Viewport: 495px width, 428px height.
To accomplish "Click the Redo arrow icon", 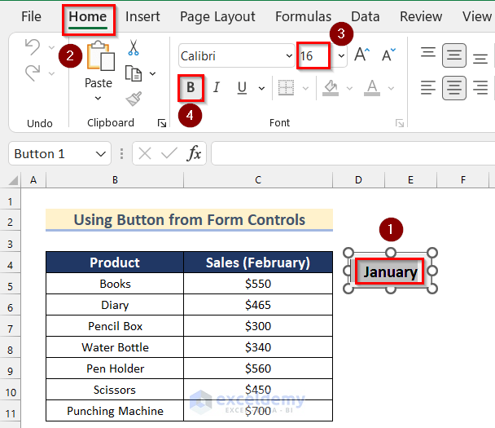I will [x=33, y=73].
